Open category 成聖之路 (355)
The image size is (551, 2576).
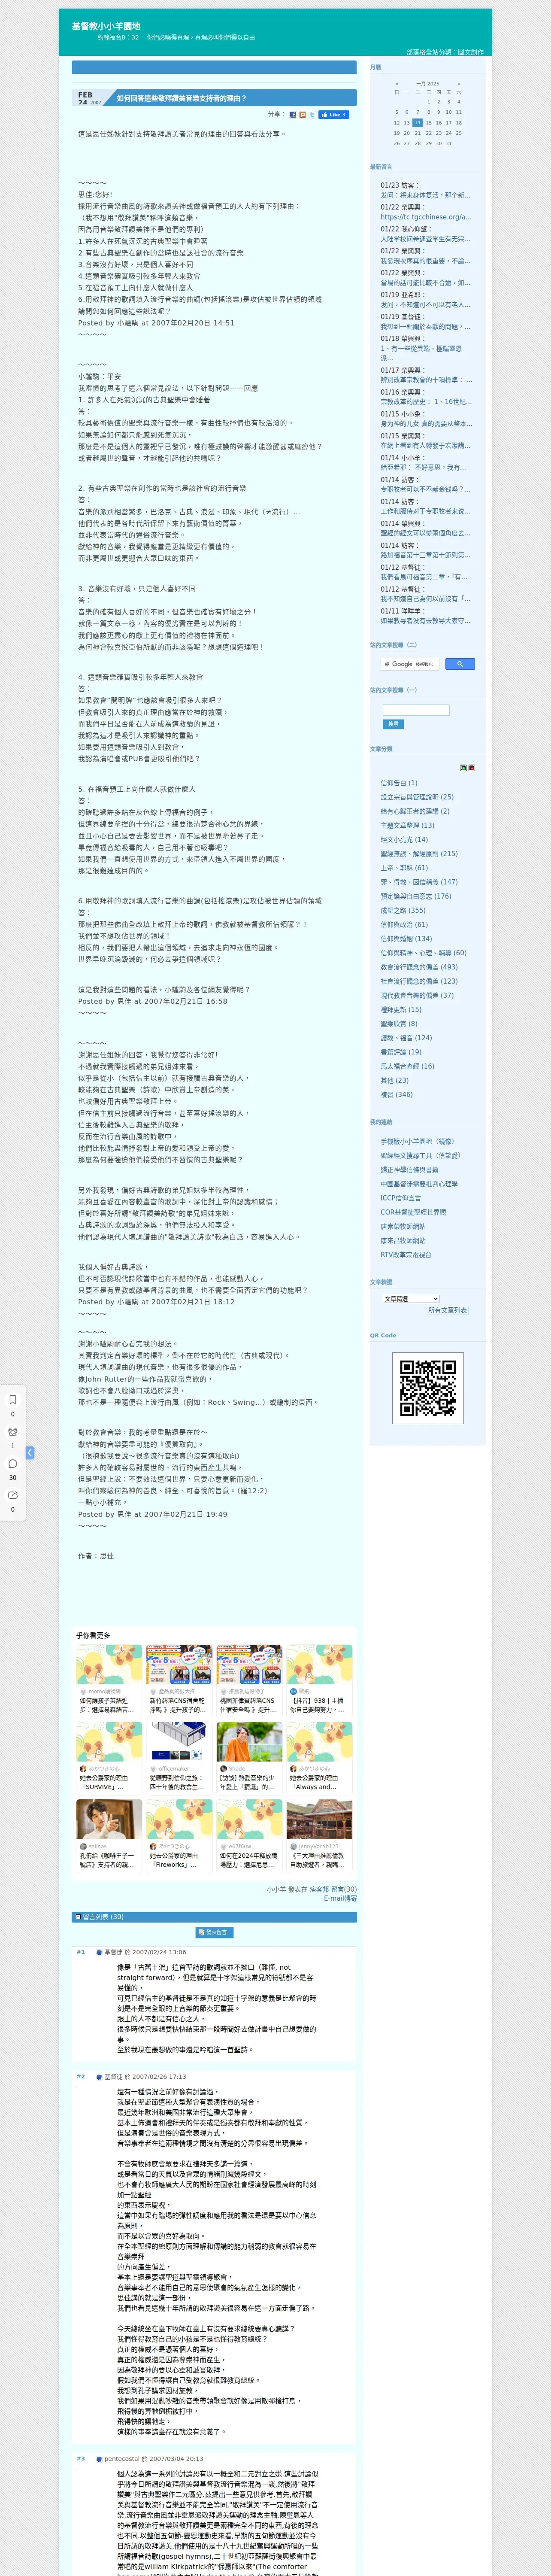coord(403,910)
